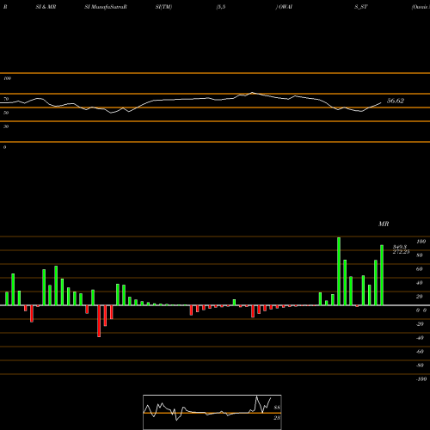
Task: Click the 23 label in the mini chart
Action: click(277, 418)
